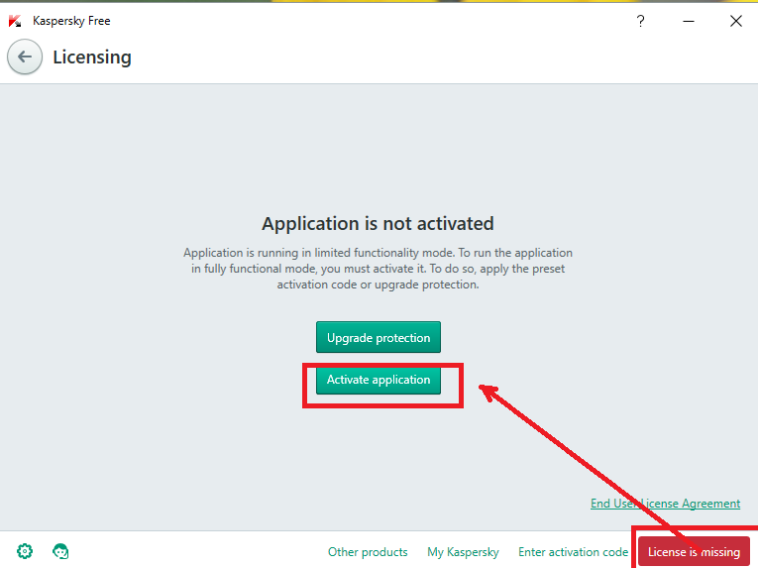Close the Kaspersky Free window
Screen dimensions: 758x568
click(736, 21)
